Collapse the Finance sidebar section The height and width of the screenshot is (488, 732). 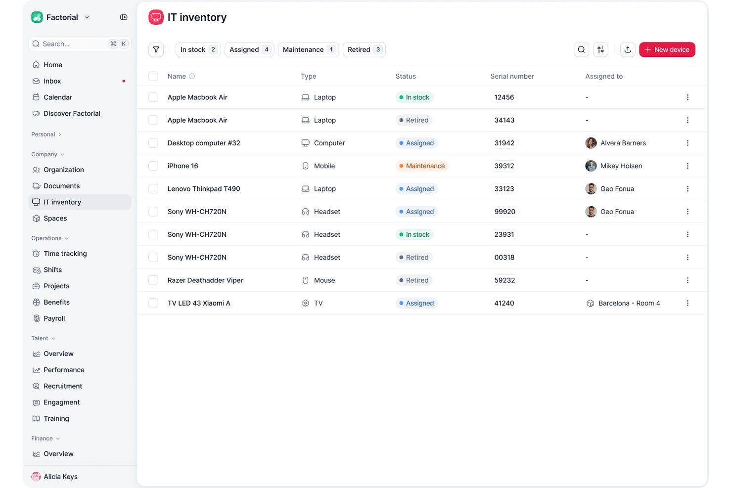(46, 439)
